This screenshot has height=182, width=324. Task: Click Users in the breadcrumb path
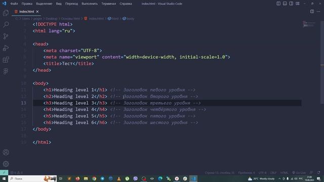pos(26,19)
